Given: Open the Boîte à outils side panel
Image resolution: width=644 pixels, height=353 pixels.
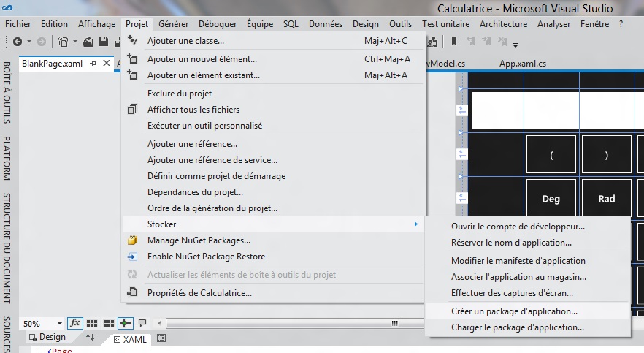Looking at the screenshot, I should tap(7, 93).
